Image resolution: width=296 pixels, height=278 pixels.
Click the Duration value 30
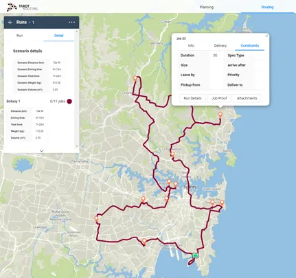point(215,56)
